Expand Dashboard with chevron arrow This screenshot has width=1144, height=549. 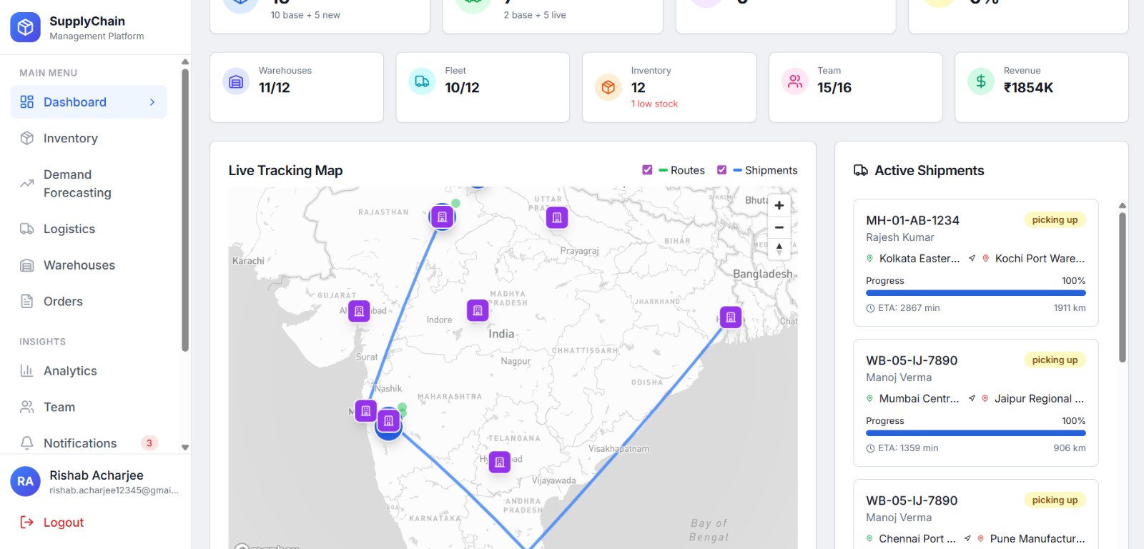152,102
